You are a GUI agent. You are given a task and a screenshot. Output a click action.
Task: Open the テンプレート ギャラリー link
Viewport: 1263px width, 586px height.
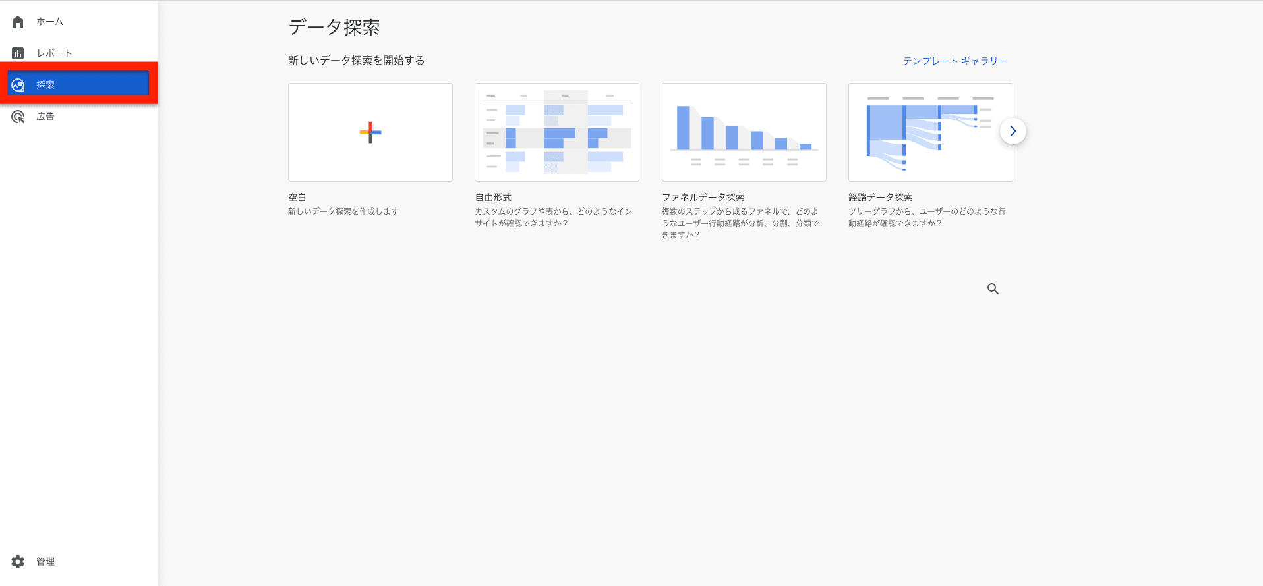point(955,61)
